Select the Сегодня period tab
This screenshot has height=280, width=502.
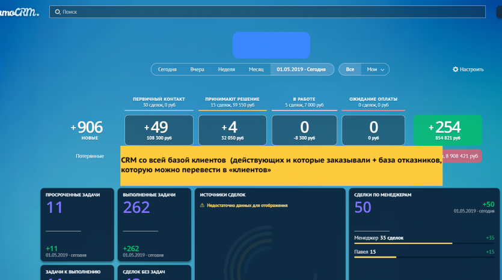coord(167,70)
